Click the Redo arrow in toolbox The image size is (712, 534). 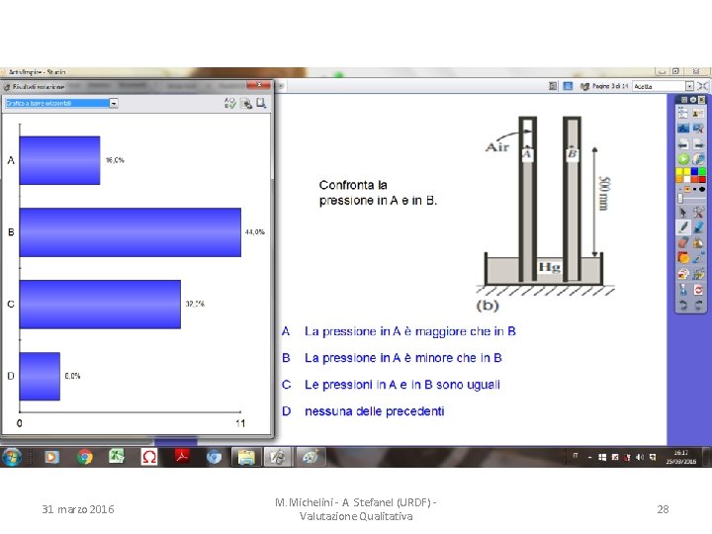point(698,305)
